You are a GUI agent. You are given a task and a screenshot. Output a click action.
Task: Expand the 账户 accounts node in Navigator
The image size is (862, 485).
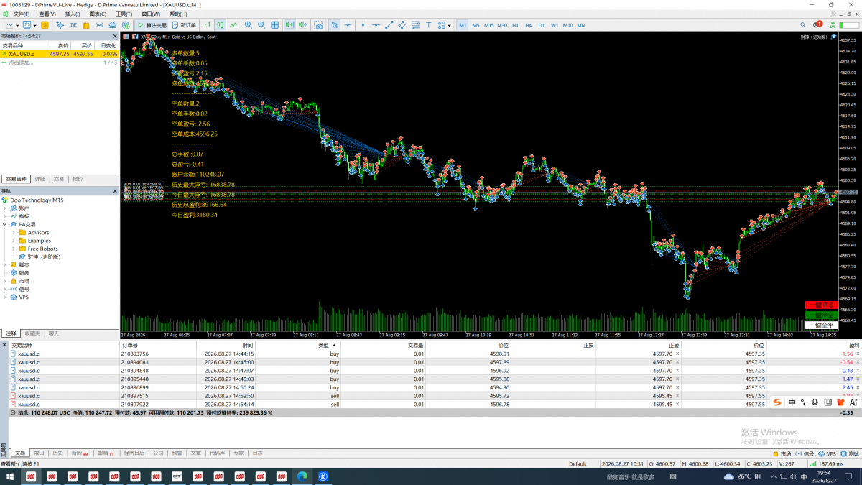(x=6, y=208)
